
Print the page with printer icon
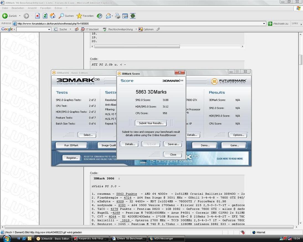point(118,16)
